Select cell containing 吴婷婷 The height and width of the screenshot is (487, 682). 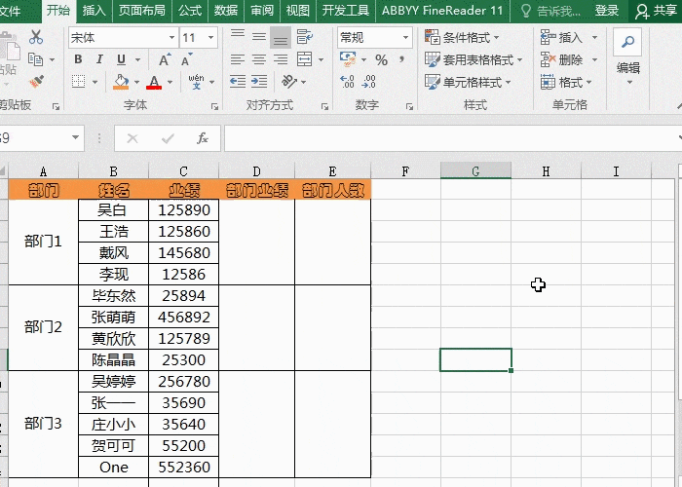pos(113,381)
